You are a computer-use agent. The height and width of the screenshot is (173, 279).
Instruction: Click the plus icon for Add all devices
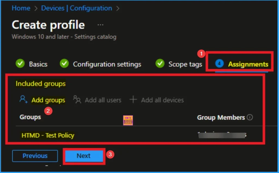(x=133, y=99)
